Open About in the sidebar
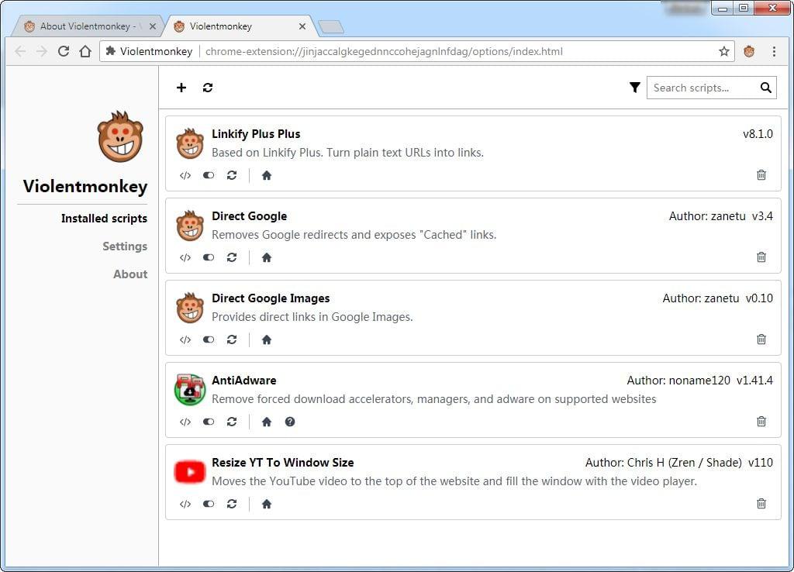794x572 pixels. (130, 274)
